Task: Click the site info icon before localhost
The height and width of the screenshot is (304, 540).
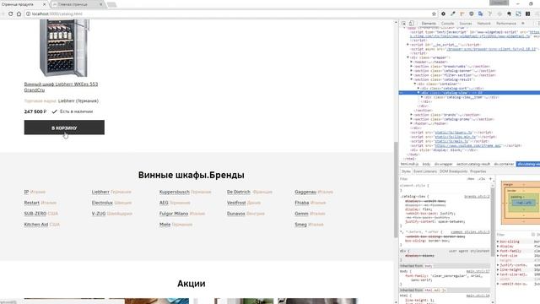Action: tap(28, 14)
